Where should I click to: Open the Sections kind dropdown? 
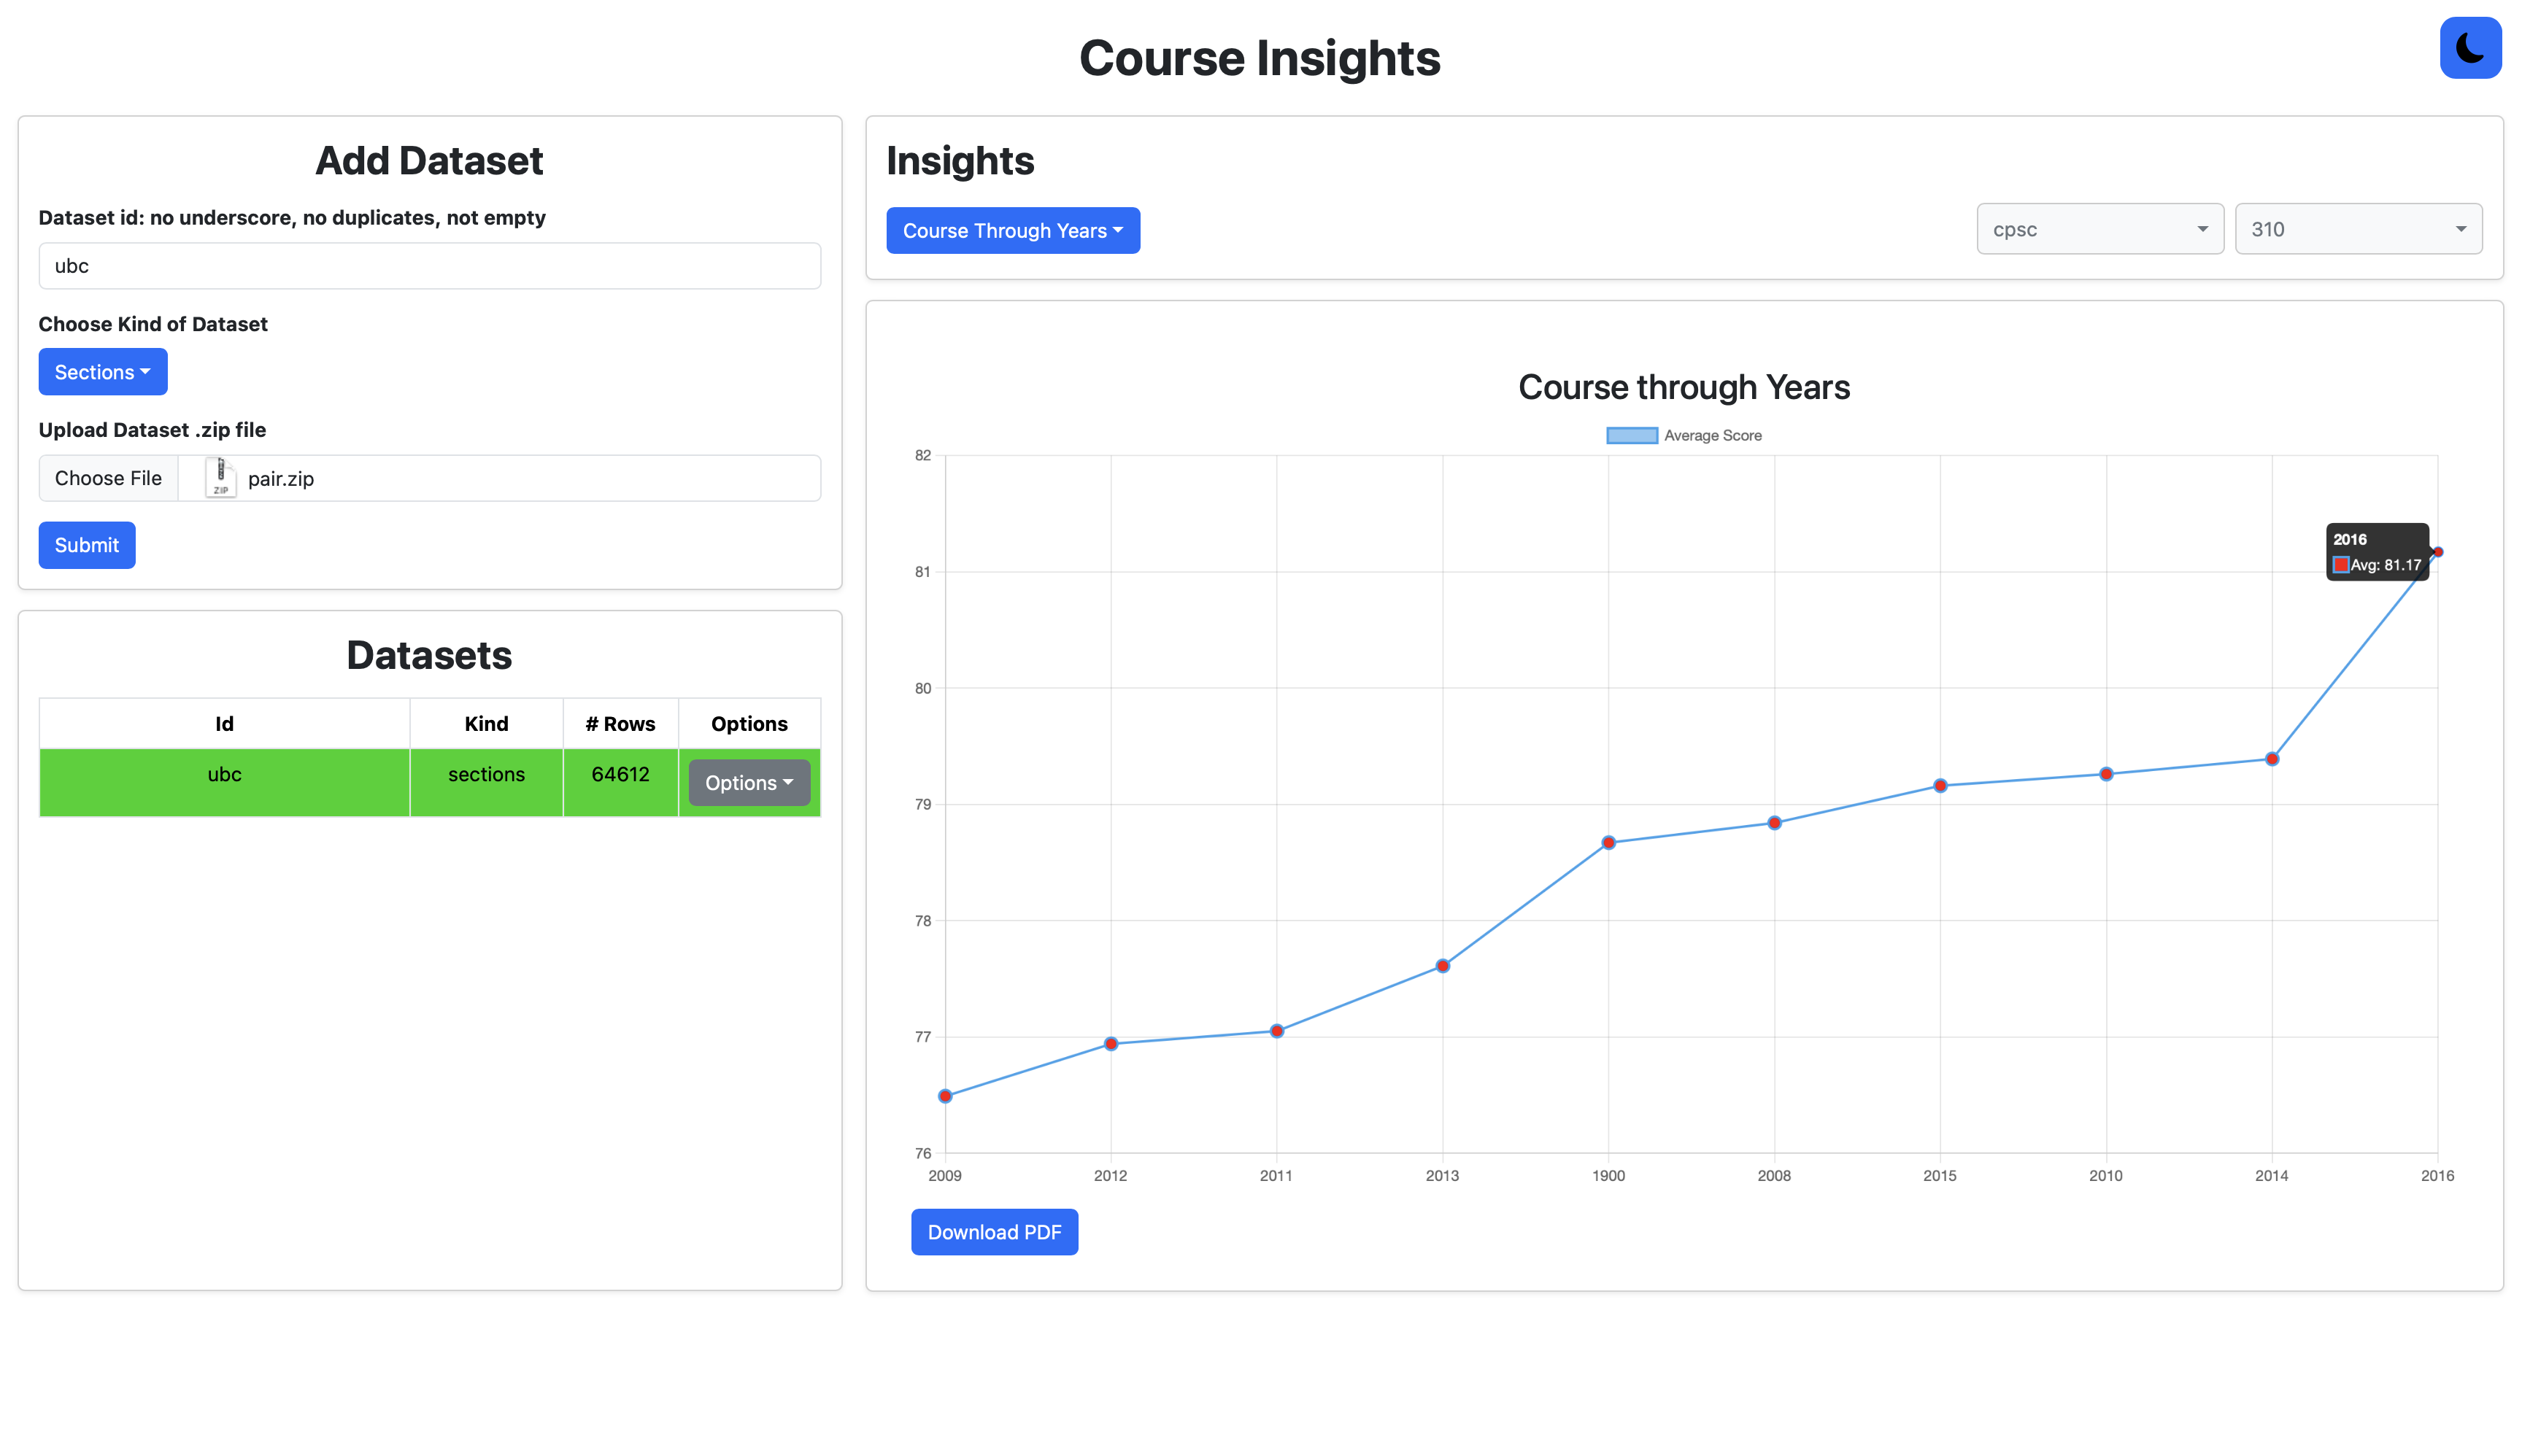pos(102,372)
